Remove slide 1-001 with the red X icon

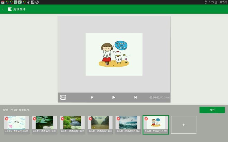click(x=34, y=119)
